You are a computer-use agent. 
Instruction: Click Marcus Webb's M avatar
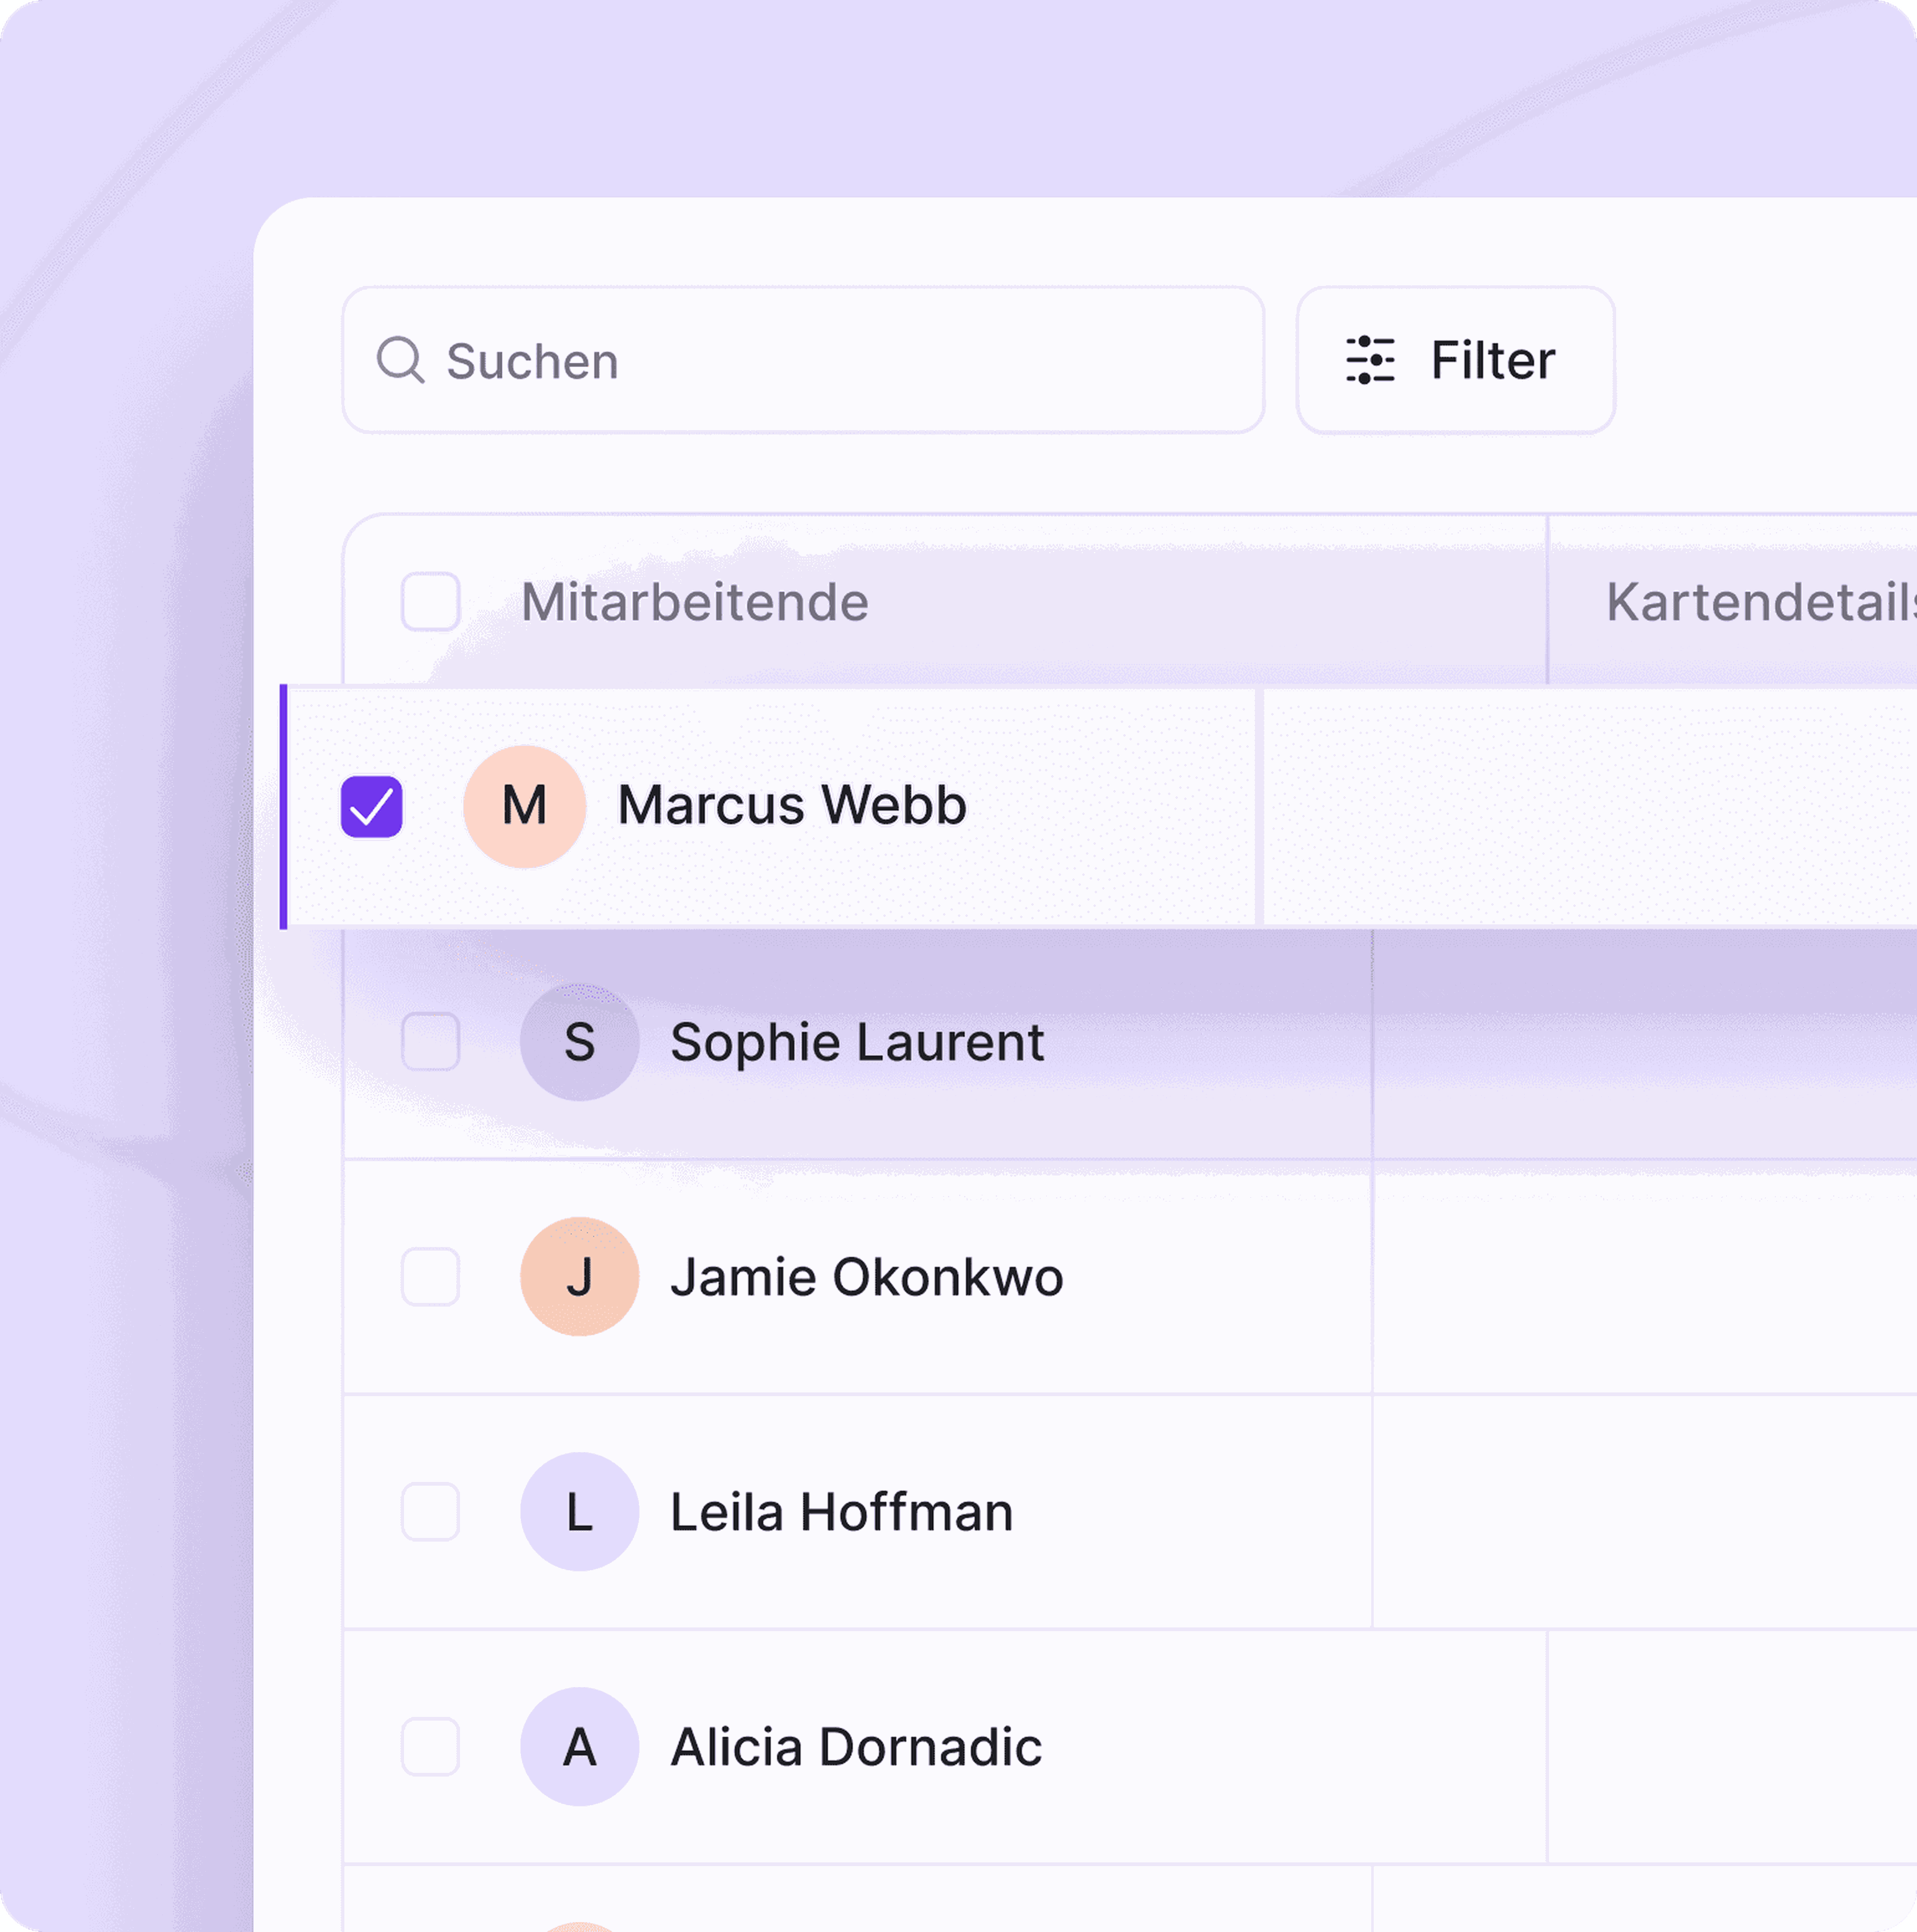(x=524, y=806)
